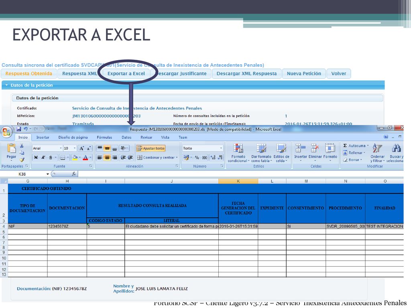Expand the Rellenar dropdown
The width and height of the screenshot is (411, 308).
pos(364,153)
